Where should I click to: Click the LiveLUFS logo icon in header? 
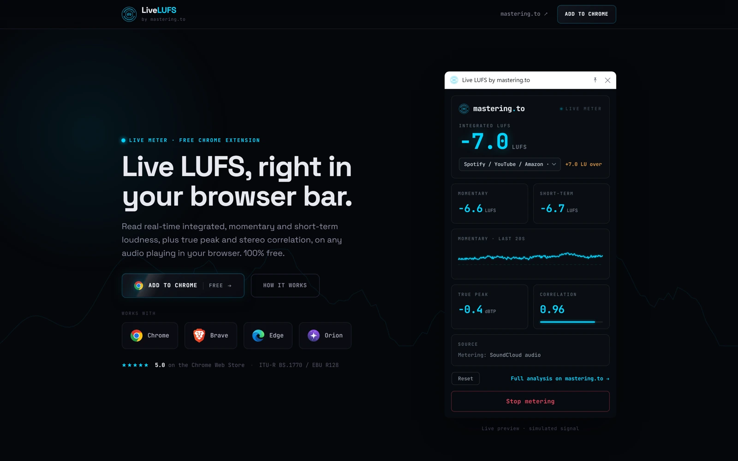click(x=129, y=14)
